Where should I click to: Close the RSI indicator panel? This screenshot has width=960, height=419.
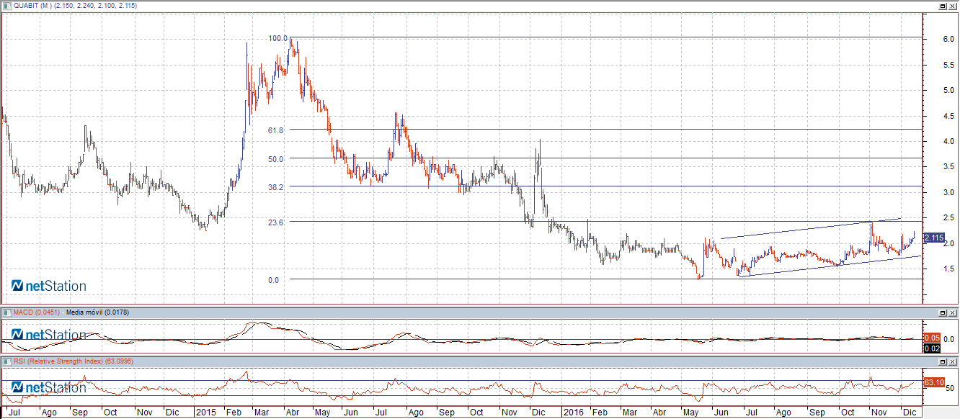pos(953,361)
